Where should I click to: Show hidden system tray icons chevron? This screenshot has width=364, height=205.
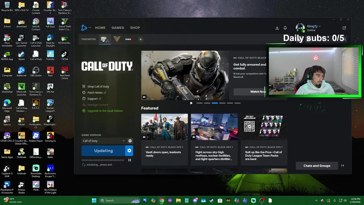(x=316, y=200)
